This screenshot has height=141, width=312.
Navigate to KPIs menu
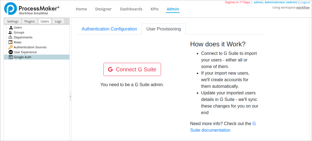pos(154,9)
